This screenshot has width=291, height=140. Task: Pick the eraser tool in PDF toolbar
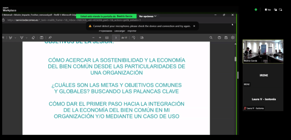tap(33, 37)
